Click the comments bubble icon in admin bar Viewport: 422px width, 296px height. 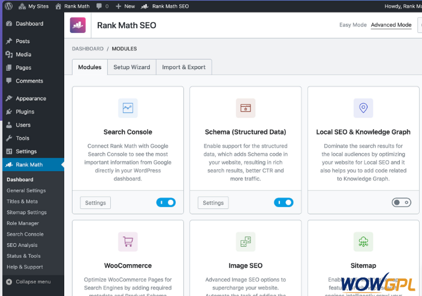coord(99,6)
